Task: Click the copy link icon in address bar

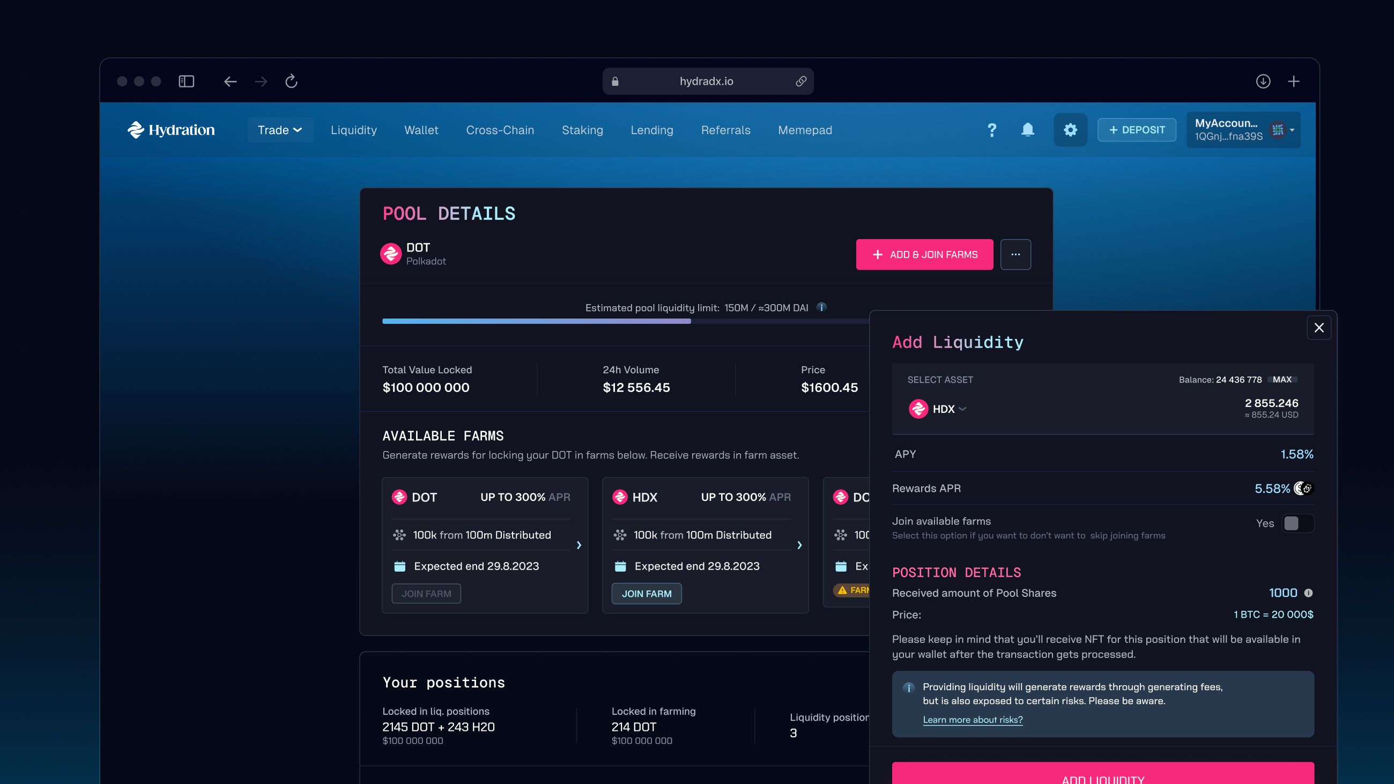Action: point(801,81)
